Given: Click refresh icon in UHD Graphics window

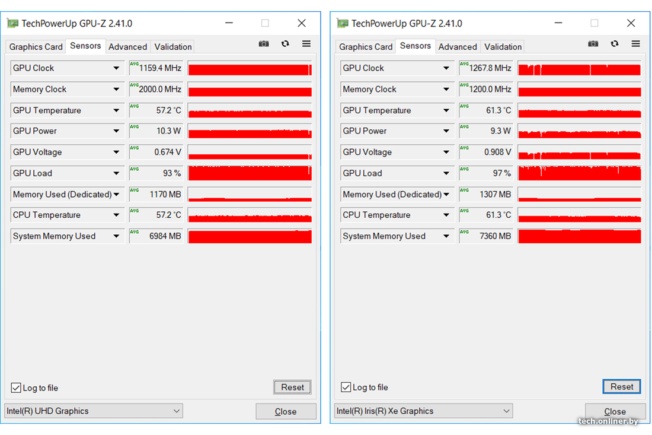Looking at the screenshot, I should [x=285, y=44].
